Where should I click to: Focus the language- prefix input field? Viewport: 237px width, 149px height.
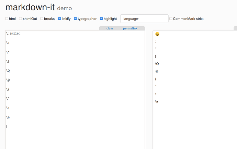(144, 19)
